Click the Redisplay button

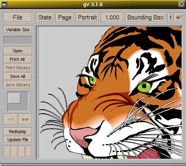tap(18, 132)
